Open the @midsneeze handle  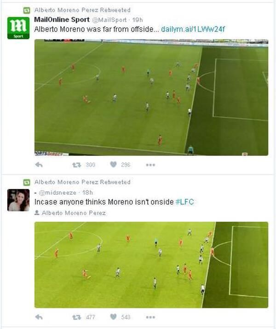tap(57, 192)
